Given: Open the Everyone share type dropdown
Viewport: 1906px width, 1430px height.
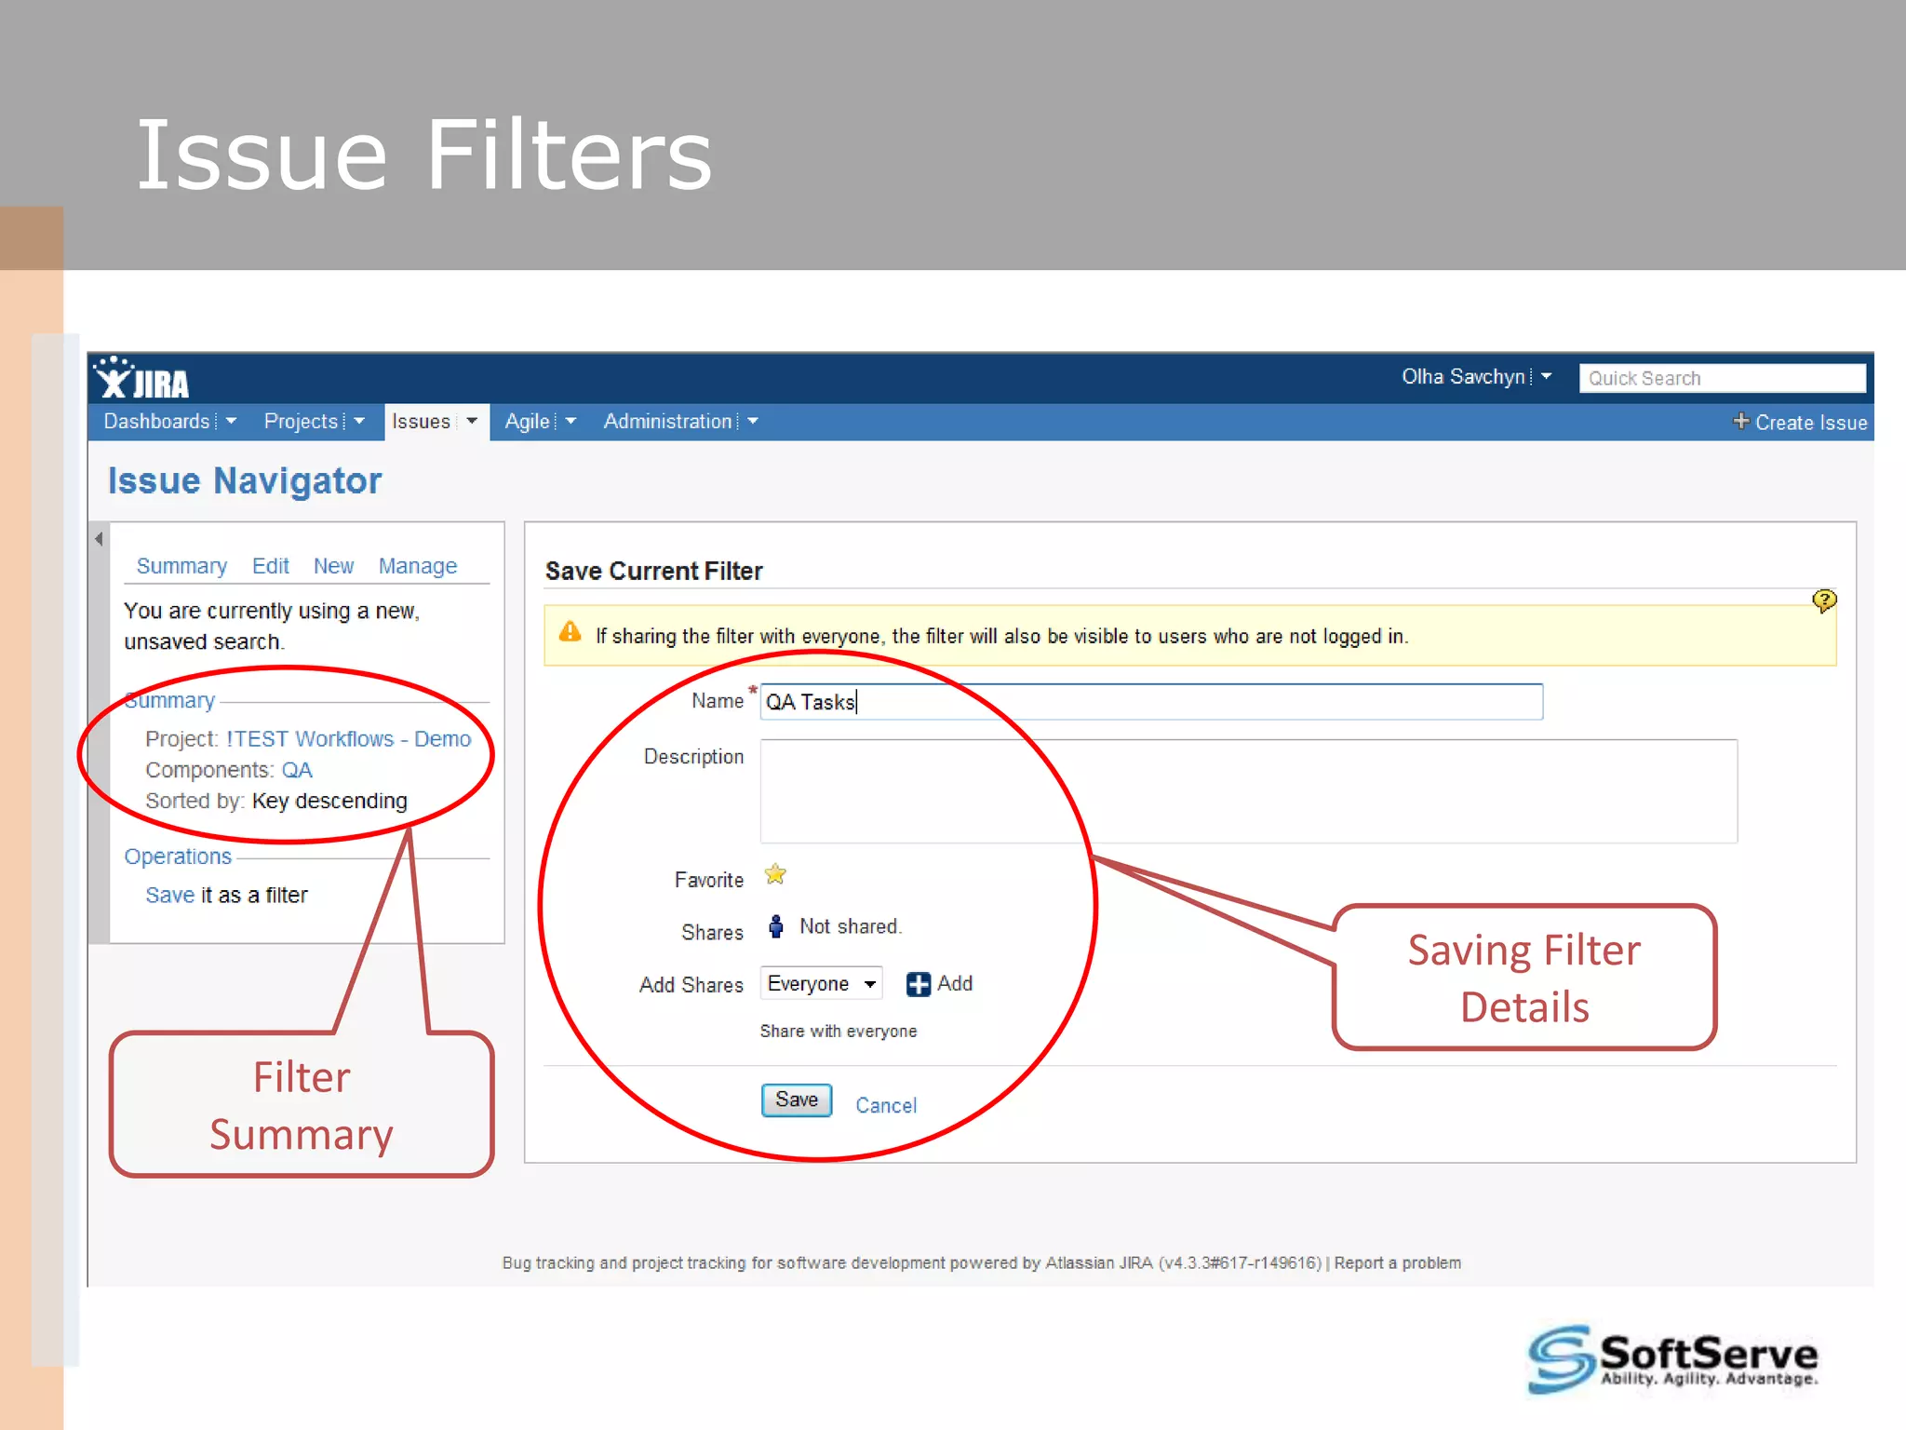Looking at the screenshot, I should pos(821,984).
